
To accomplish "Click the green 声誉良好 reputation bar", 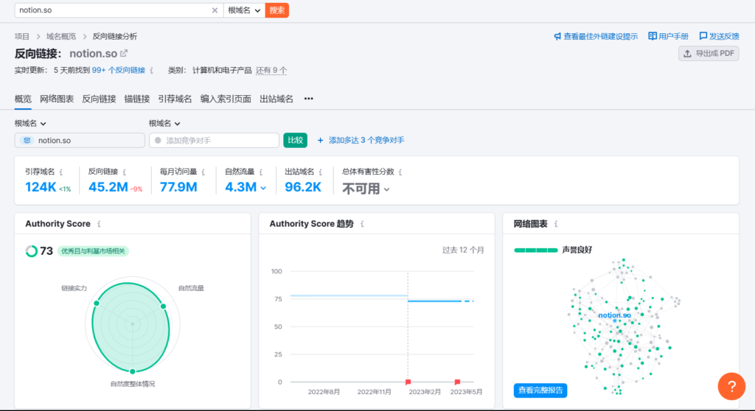I will point(536,250).
